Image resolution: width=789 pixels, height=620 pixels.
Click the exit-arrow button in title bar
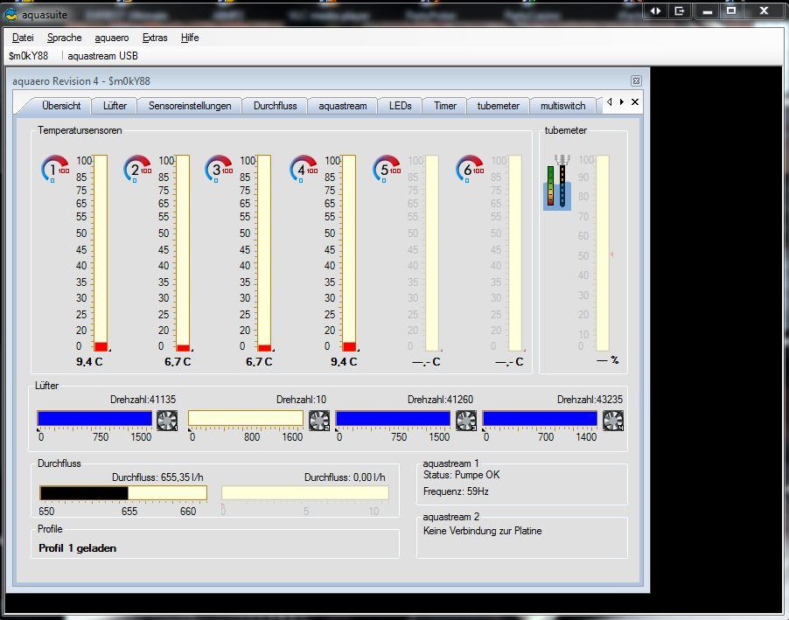[680, 10]
